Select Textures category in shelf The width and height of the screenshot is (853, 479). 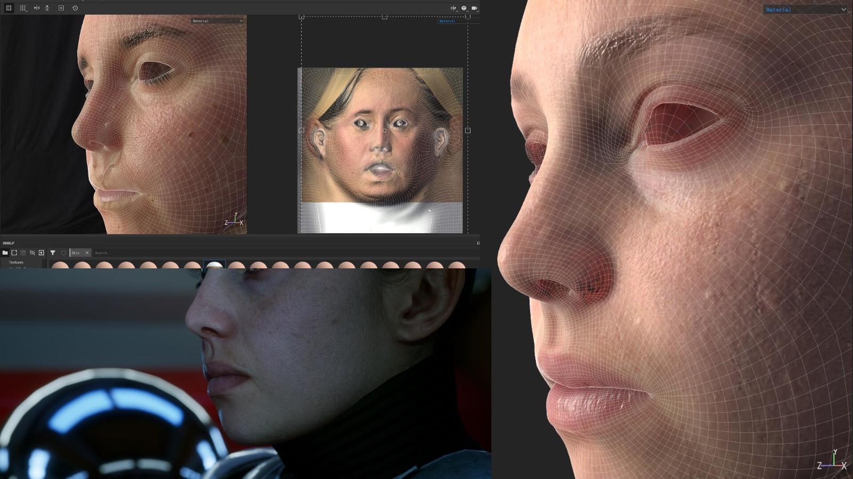coord(16,262)
